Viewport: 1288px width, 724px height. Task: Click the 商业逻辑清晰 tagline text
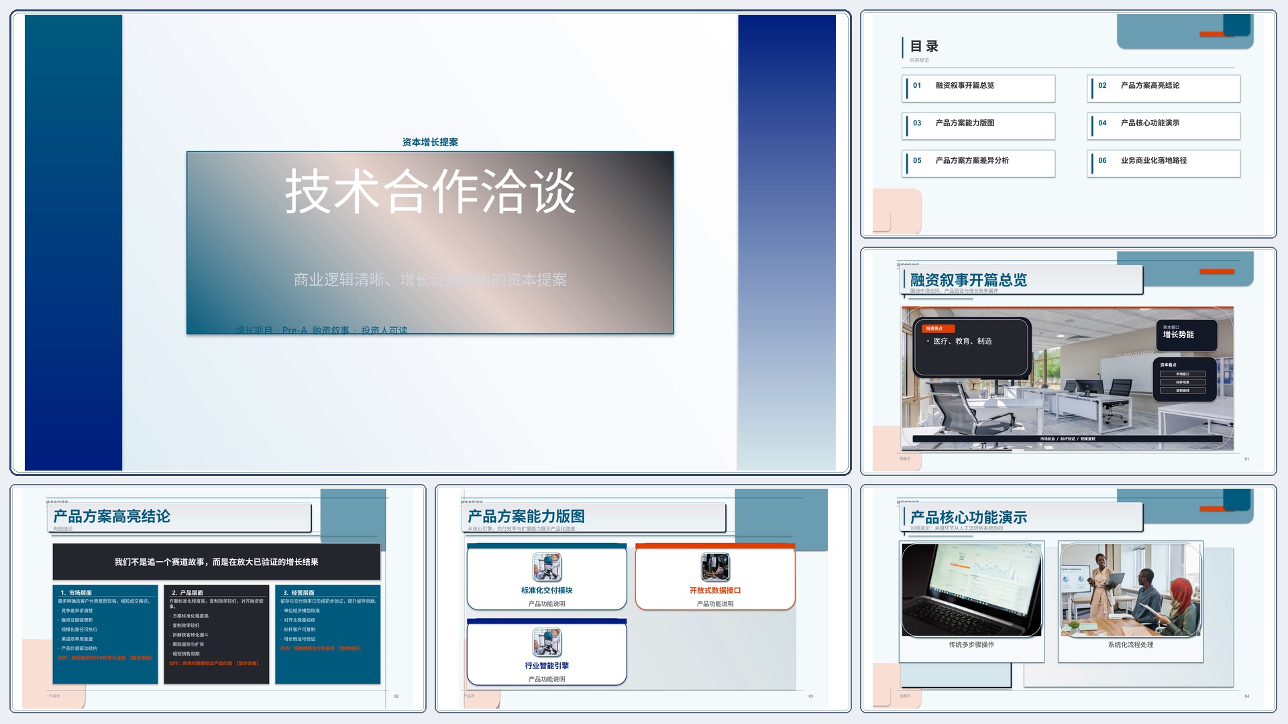point(430,280)
